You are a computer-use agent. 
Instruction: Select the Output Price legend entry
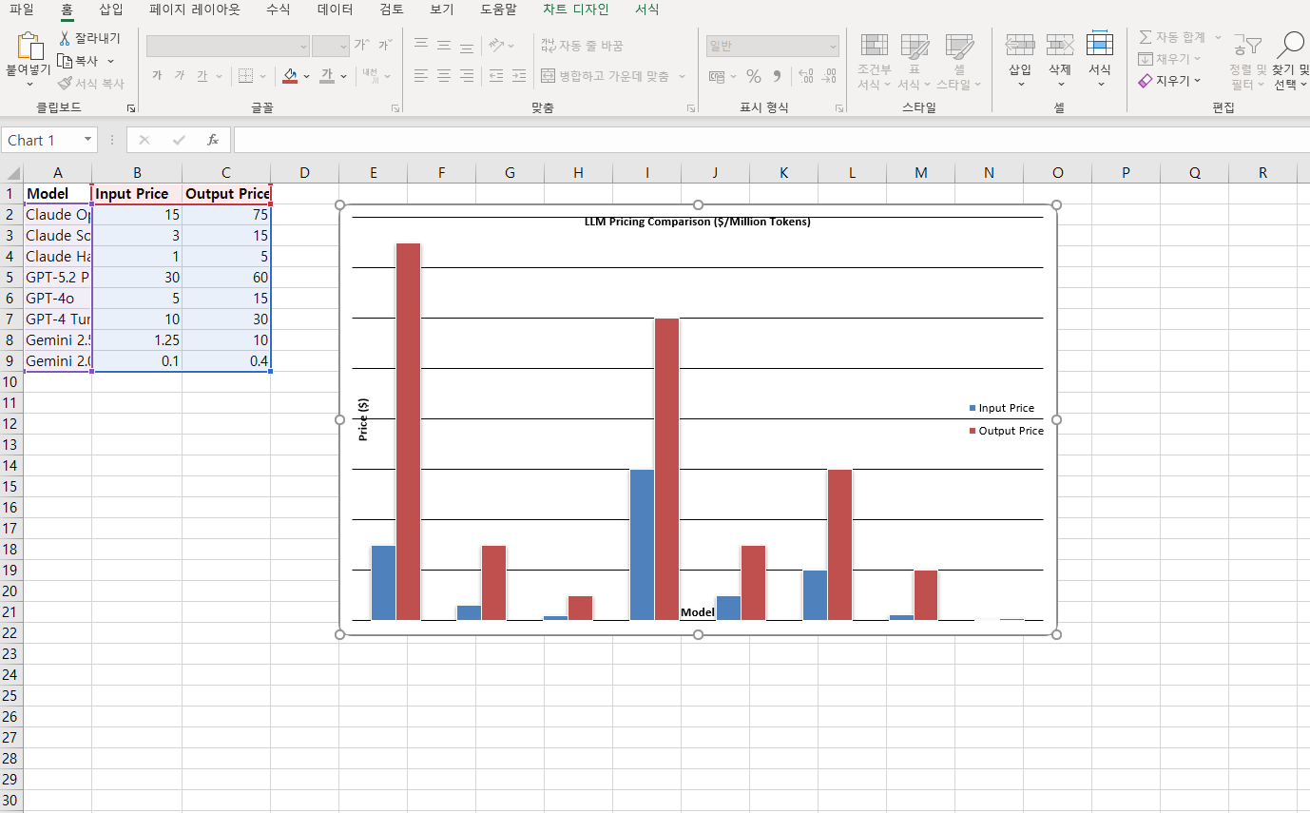coord(1007,431)
